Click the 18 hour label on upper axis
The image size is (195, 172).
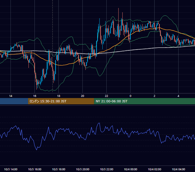pyautogui.click(x=58, y=96)
